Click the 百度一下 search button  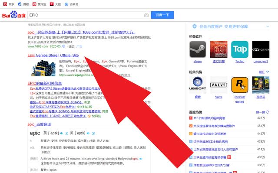[162, 15]
